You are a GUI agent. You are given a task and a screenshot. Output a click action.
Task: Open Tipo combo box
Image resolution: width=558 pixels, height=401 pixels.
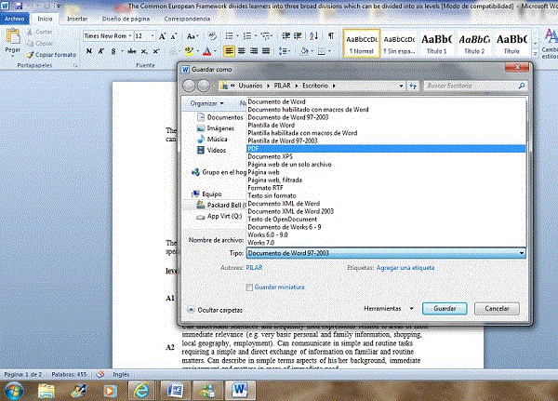pos(386,253)
